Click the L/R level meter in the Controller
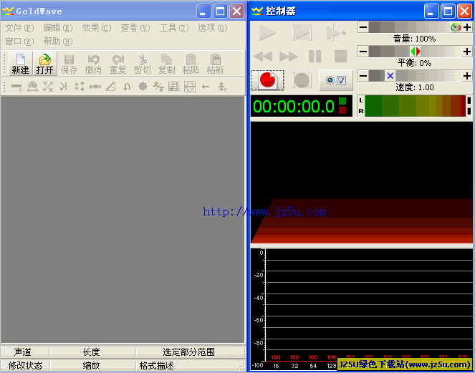This screenshot has height=373, width=475. [415, 106]
